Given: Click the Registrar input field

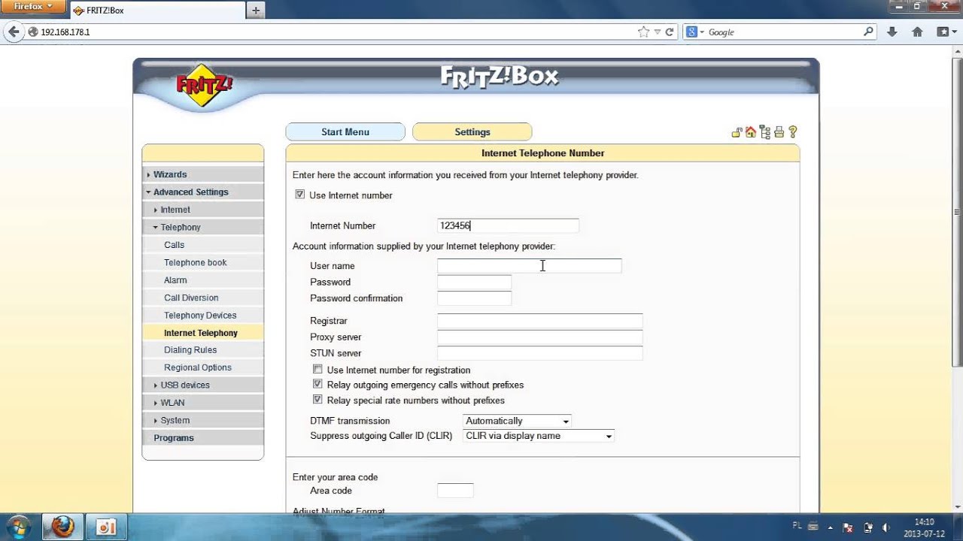Looking at the screenshot, I should [x=539, y=321].
